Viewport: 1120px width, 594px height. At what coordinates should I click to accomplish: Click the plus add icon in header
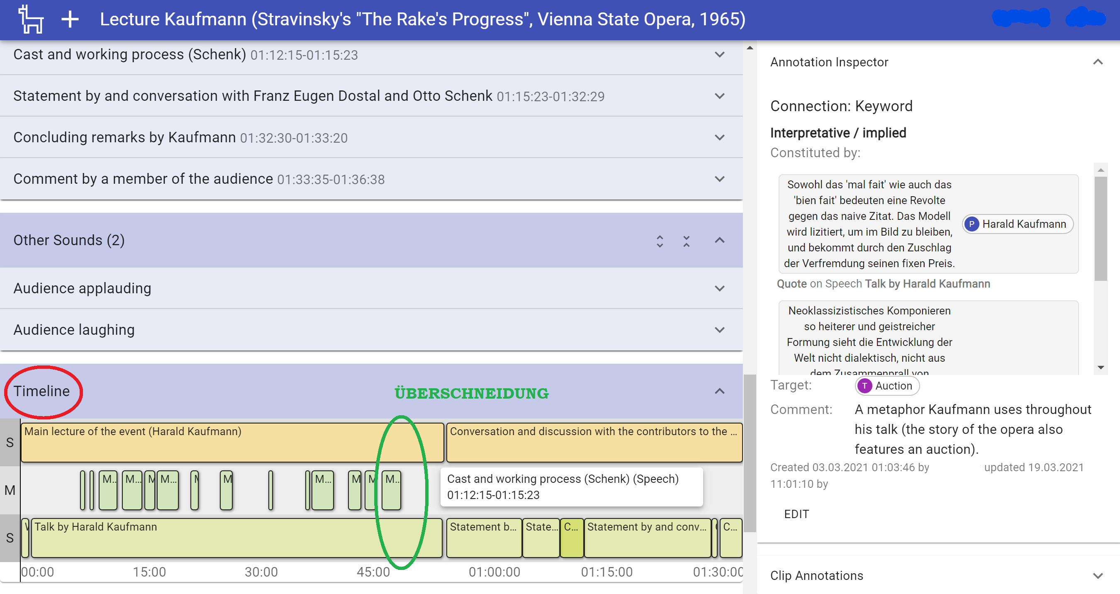tap(70, 19)
